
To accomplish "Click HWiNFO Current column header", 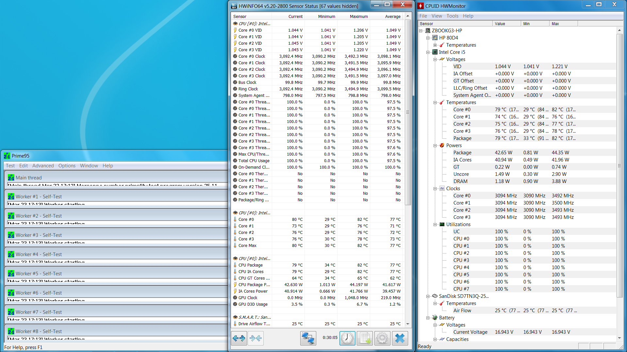I will pos(288,17).
